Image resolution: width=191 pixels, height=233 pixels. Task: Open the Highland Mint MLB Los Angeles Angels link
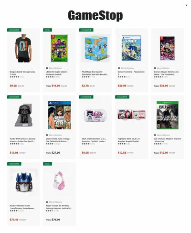pyautogui.click(x=129, y=140)
